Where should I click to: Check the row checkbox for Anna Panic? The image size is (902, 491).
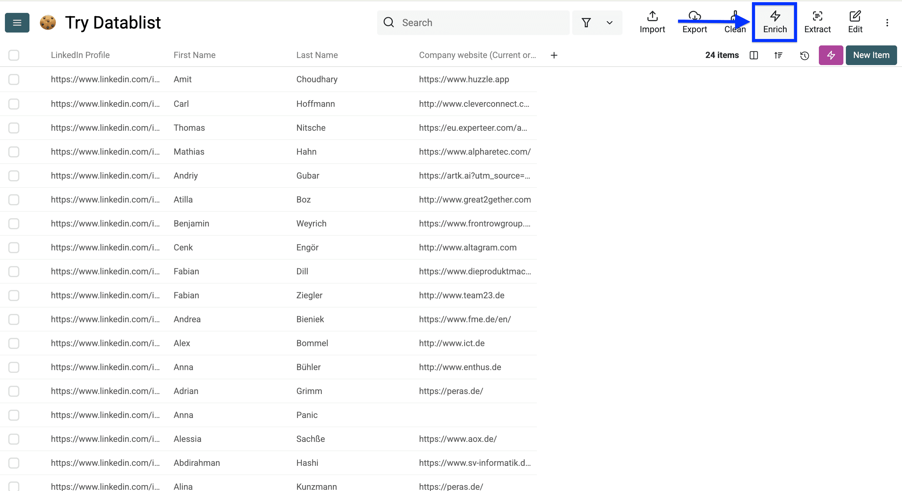pos(14,415)
